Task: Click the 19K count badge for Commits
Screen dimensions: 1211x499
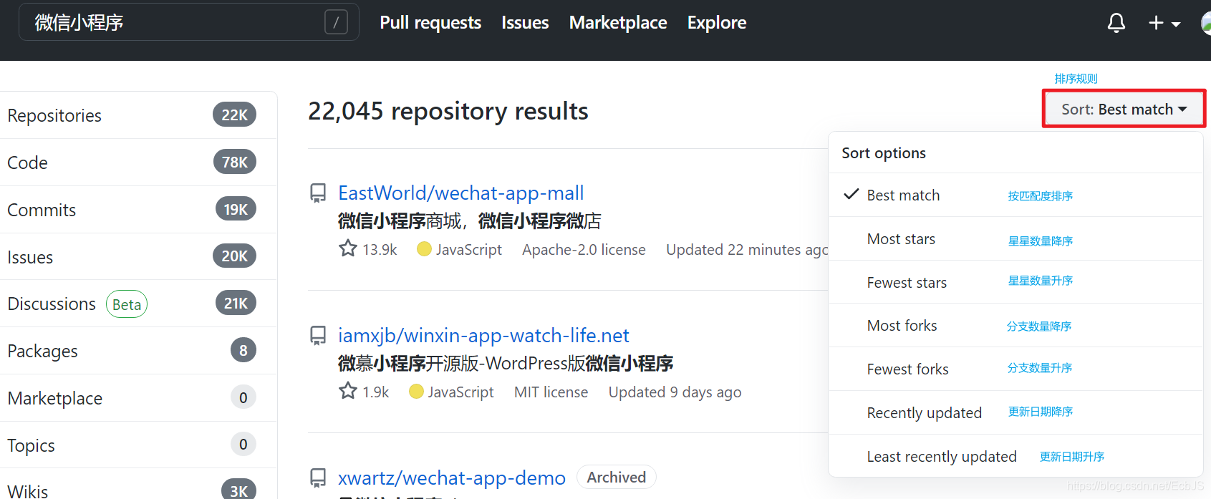Action: click(x=236, y=209)
